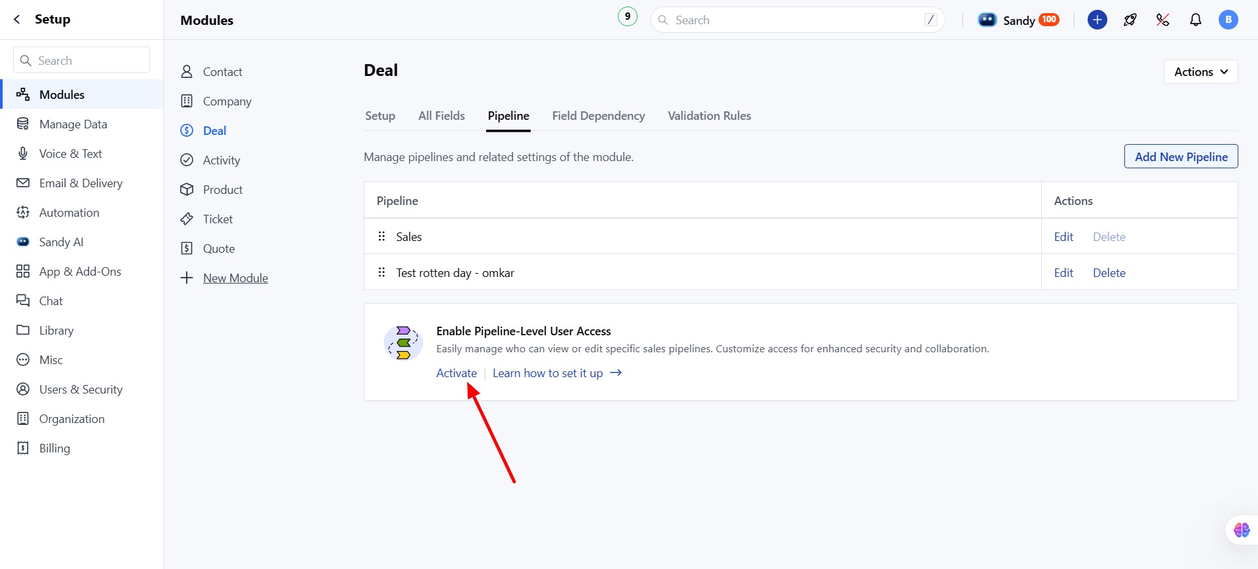Open the Sandy assistant button

pyautogui.click(x=1018, y=20)
